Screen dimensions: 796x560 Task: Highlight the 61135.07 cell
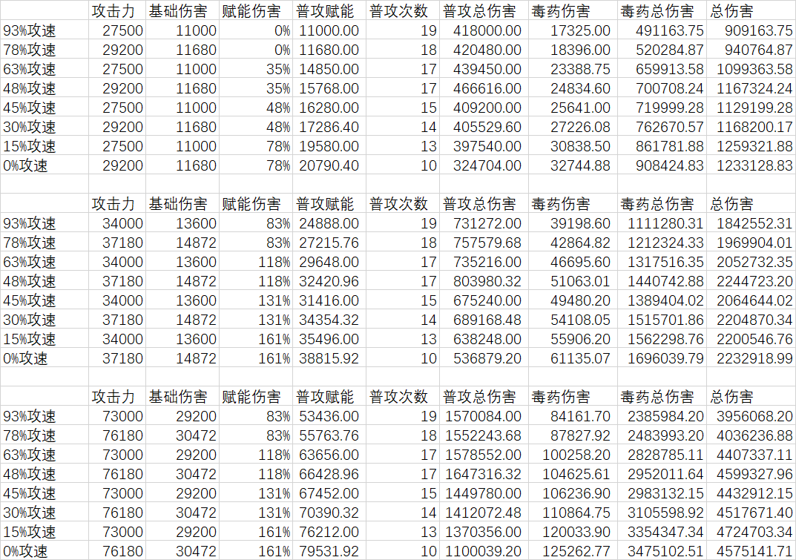(x=573, y=358)
